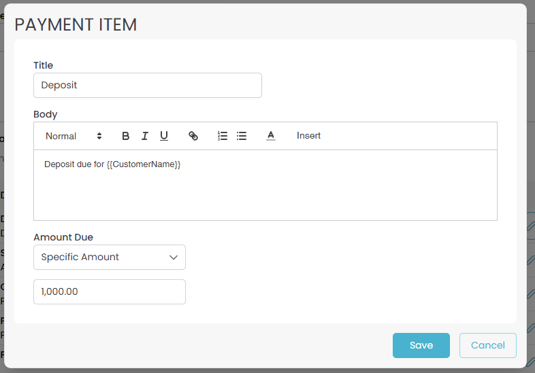Expand the Normal paragraph style dropdown
The width and height of the screenshot is (535, 373).
(x=74, y=136)
